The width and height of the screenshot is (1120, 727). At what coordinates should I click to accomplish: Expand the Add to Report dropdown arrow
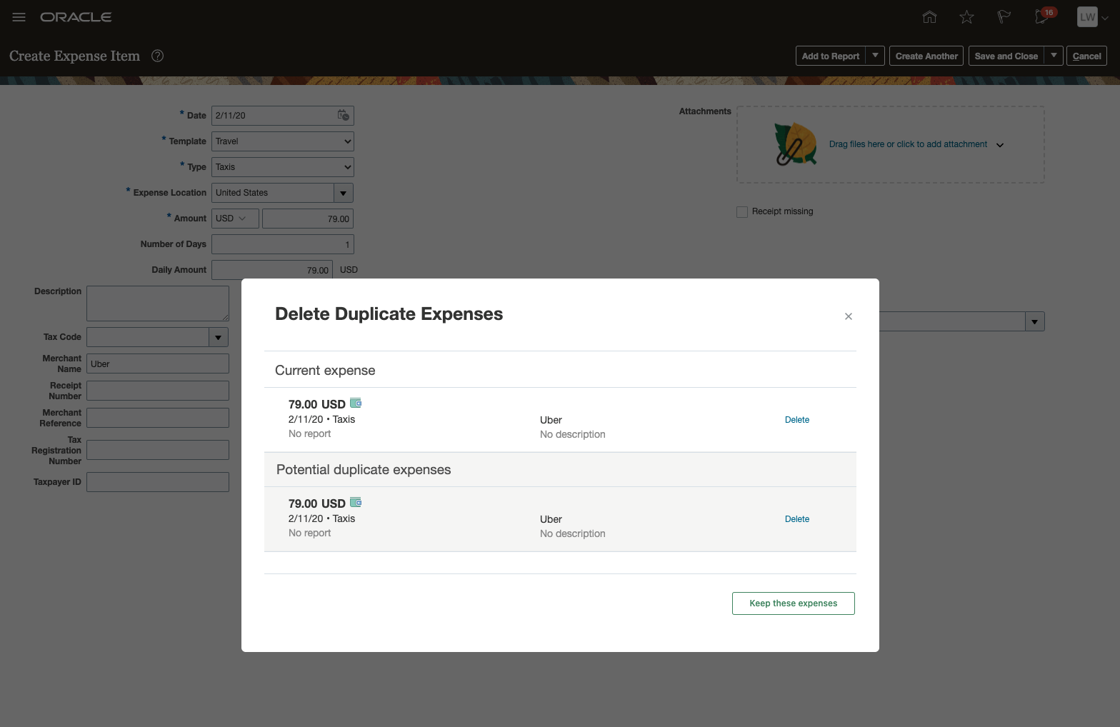(875, 56)
